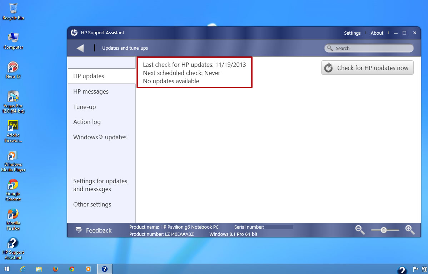Click the Search field
Image resolution: width=428 pixels, height=274 pixels.
369,48
